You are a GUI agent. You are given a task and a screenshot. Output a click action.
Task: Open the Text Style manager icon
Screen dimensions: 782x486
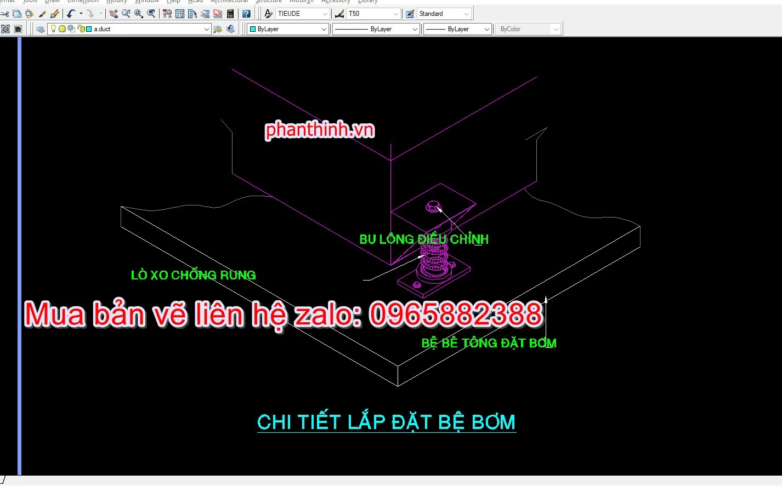tap(268, 14)
